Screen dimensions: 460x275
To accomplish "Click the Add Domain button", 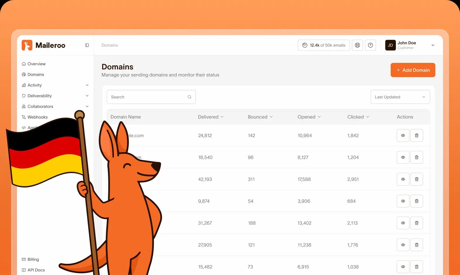I will 413,70.
